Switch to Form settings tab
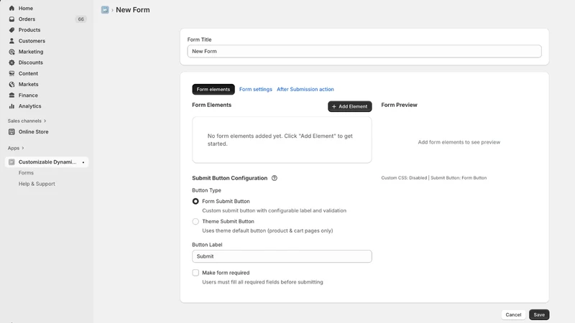Screen dimensions: 575x323 (256, 89)
